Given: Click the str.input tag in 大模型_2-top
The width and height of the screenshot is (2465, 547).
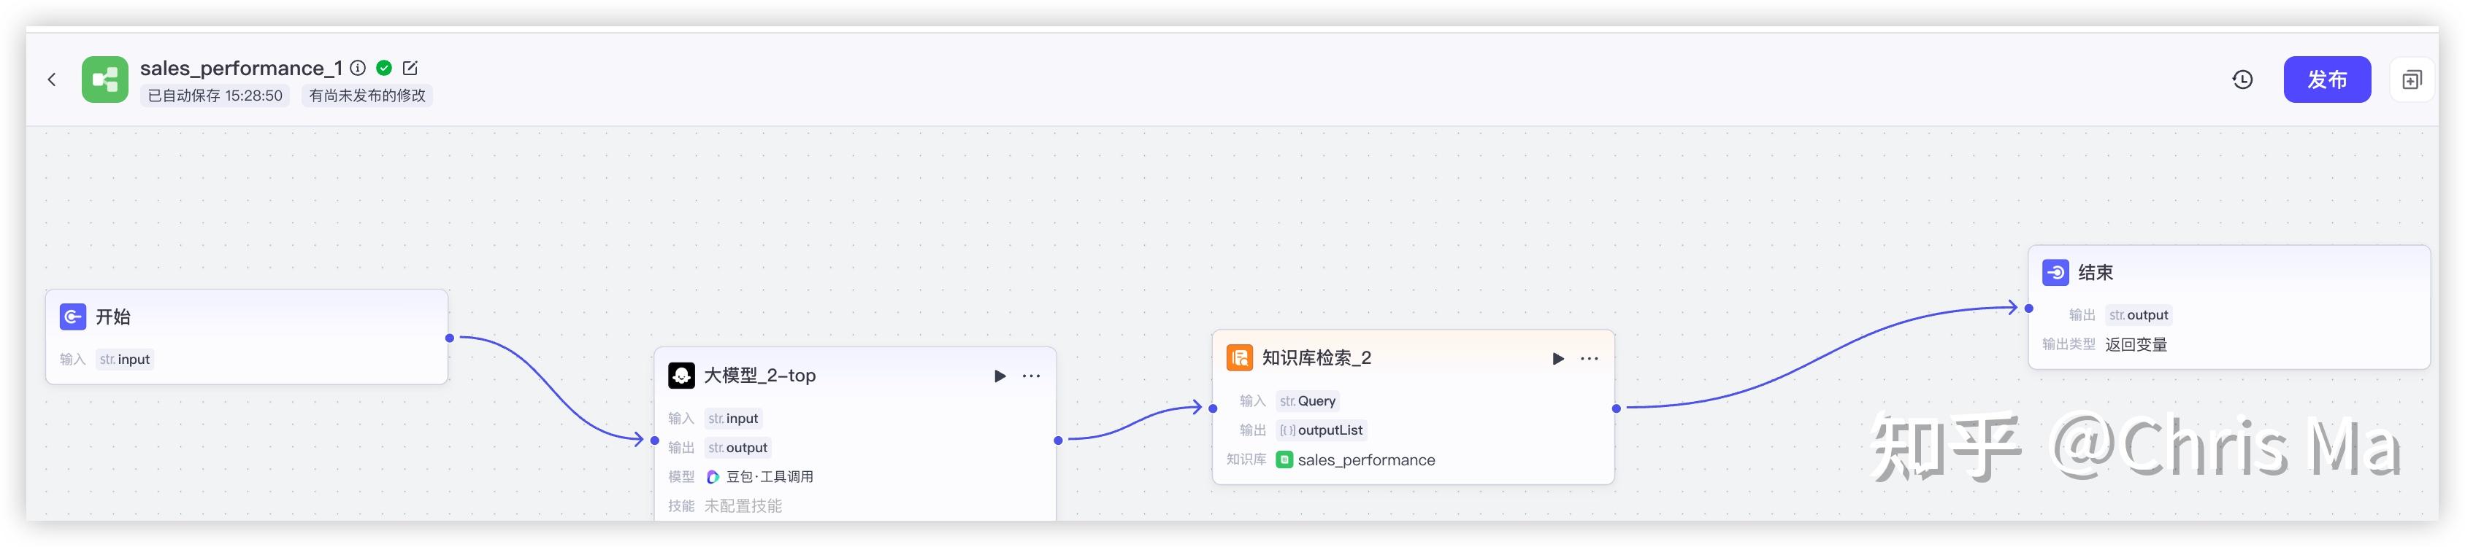Looking at the screenshot, I should tap(733, 418).
